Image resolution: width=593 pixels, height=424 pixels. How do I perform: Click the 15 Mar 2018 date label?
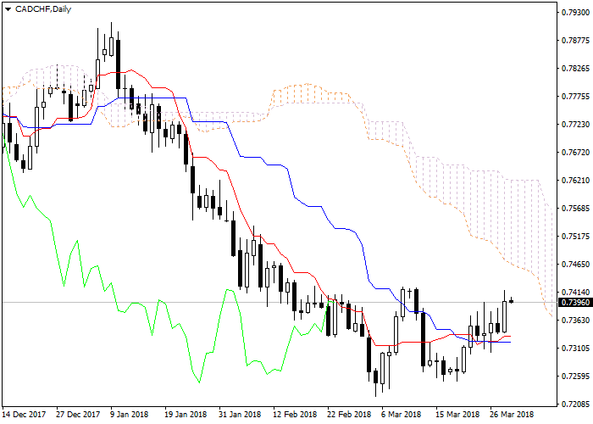[x=457, y=414]
